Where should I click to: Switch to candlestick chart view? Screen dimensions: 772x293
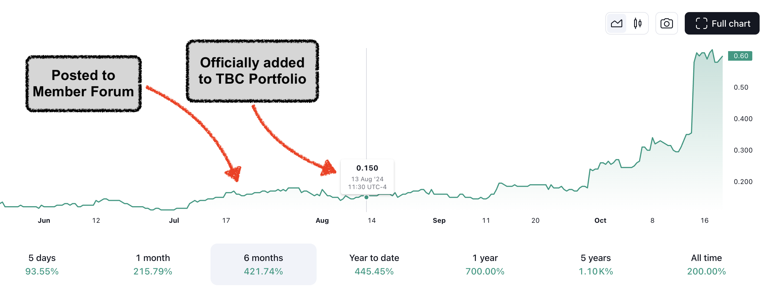click(637, 23)
